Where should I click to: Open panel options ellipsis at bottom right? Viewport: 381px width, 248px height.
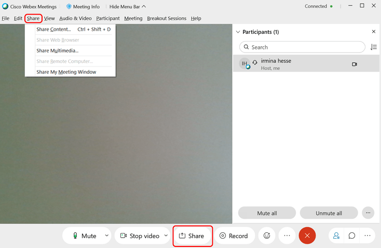[x=367, y=236]
